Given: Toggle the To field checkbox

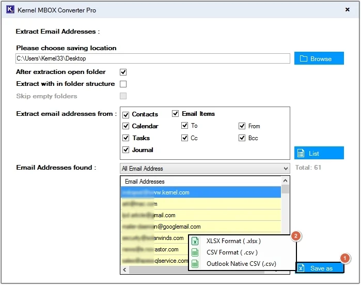Looking at the screenshot, I should pyautogui.click(x=185, y=126).
